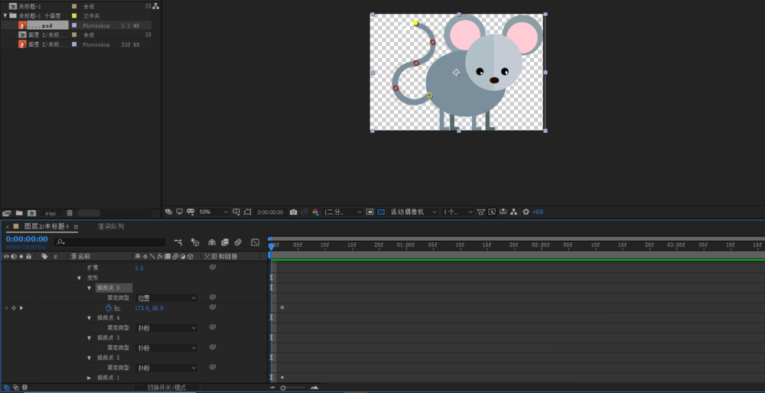
Task: Click the yellow label swatch of the folder
Action: coord(74,15)
